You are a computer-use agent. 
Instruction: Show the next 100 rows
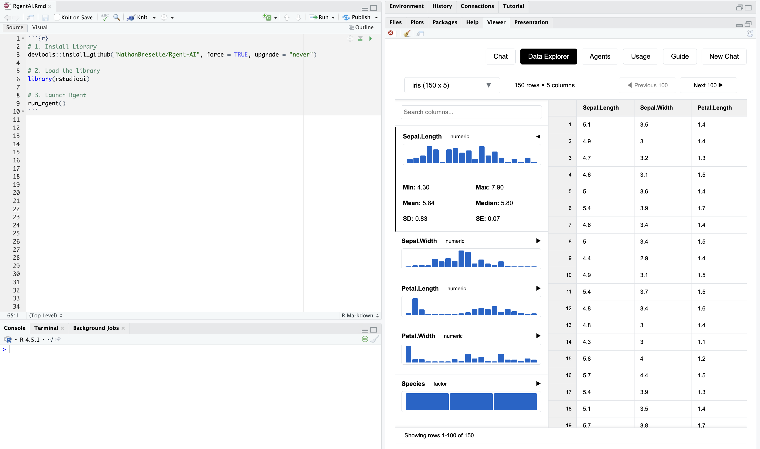click(708, 85)
